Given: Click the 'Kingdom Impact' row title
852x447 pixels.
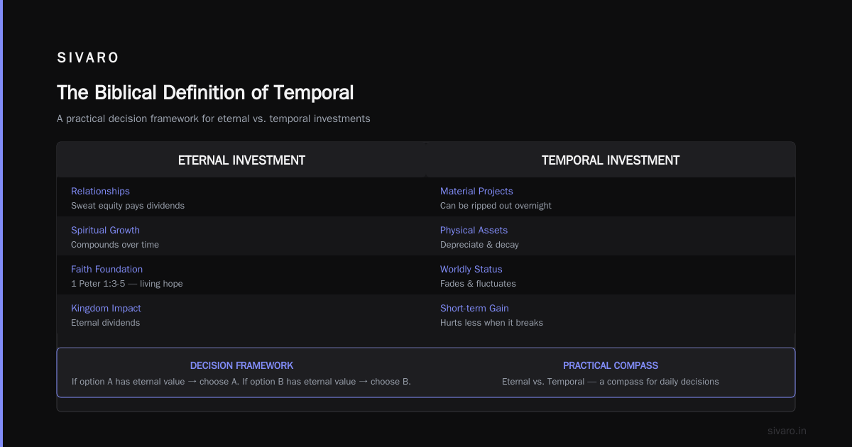Looking at the screenshot, I should pos(106,308).
